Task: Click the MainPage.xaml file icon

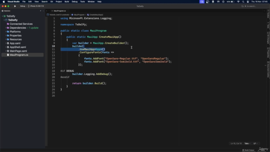Action: 8,51
